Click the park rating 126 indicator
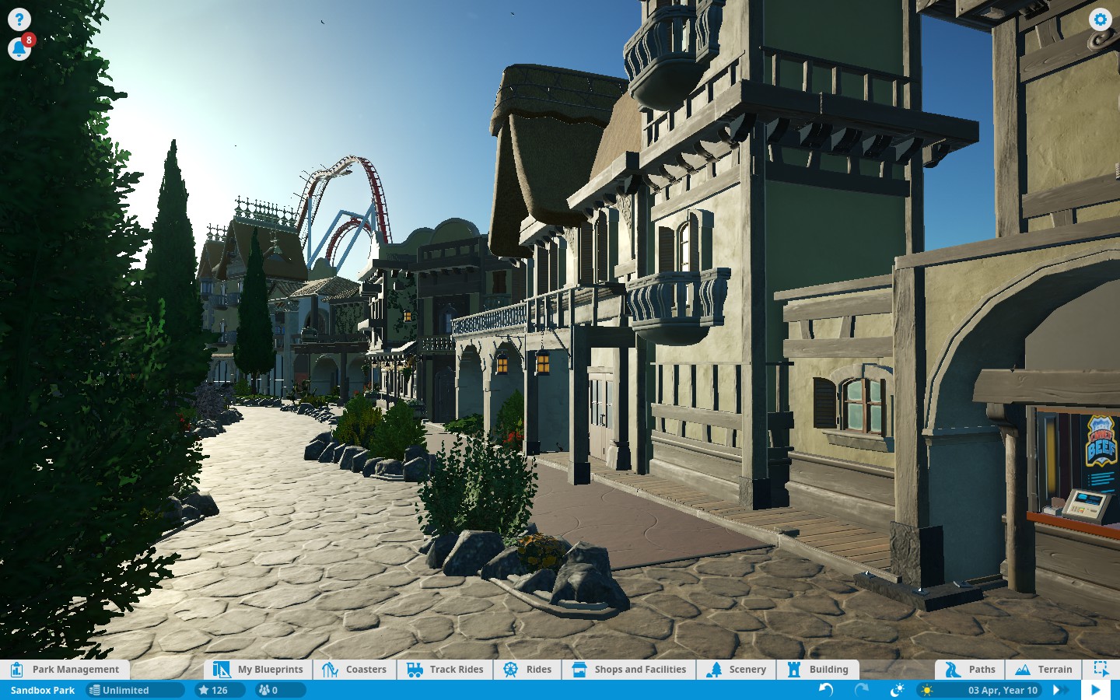The image size is (1120, 700). pyautogui.click(x=213, y=690)
